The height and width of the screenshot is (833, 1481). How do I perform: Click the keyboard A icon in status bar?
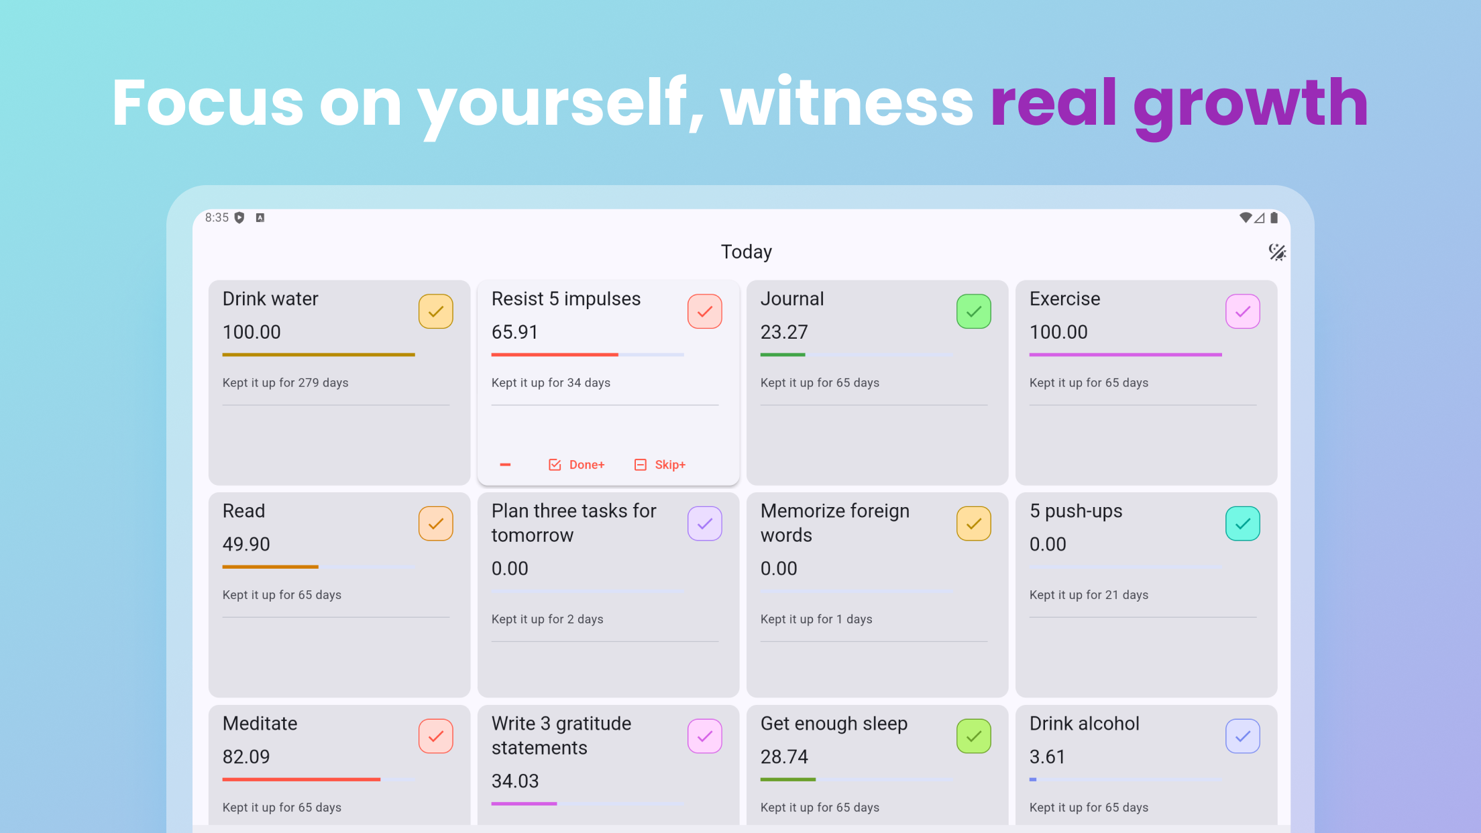click(x=260, y=217)
